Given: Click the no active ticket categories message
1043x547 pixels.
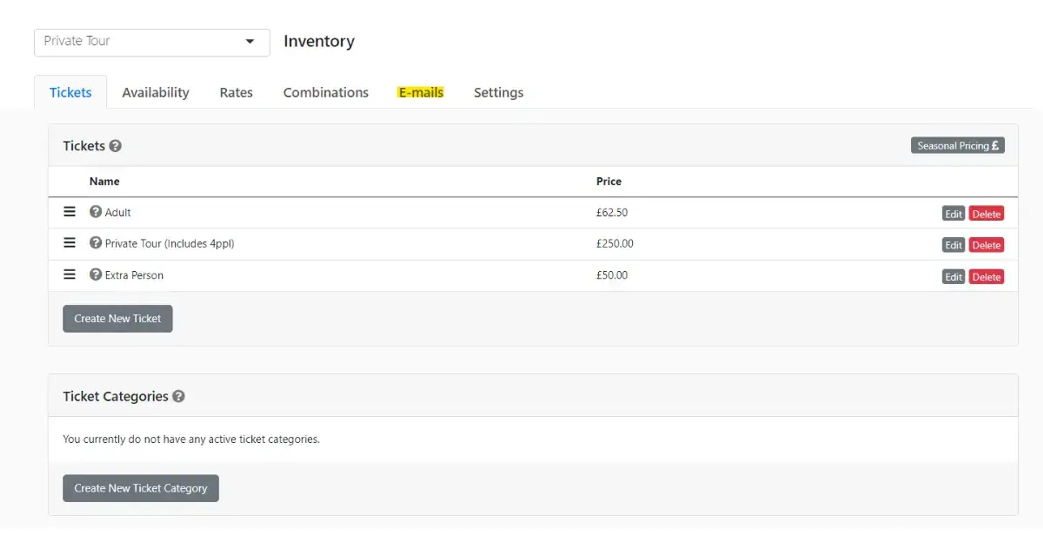Looking at the screenshot, I should [x=191, y=439].
